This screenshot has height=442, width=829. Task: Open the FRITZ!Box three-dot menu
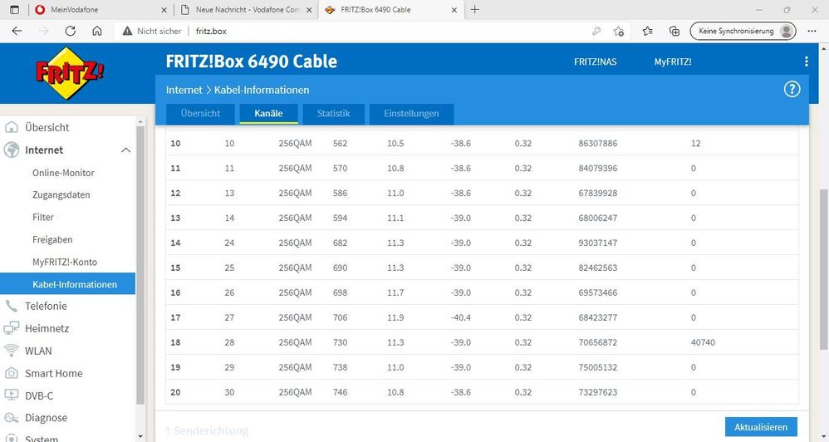coord(807,61)
